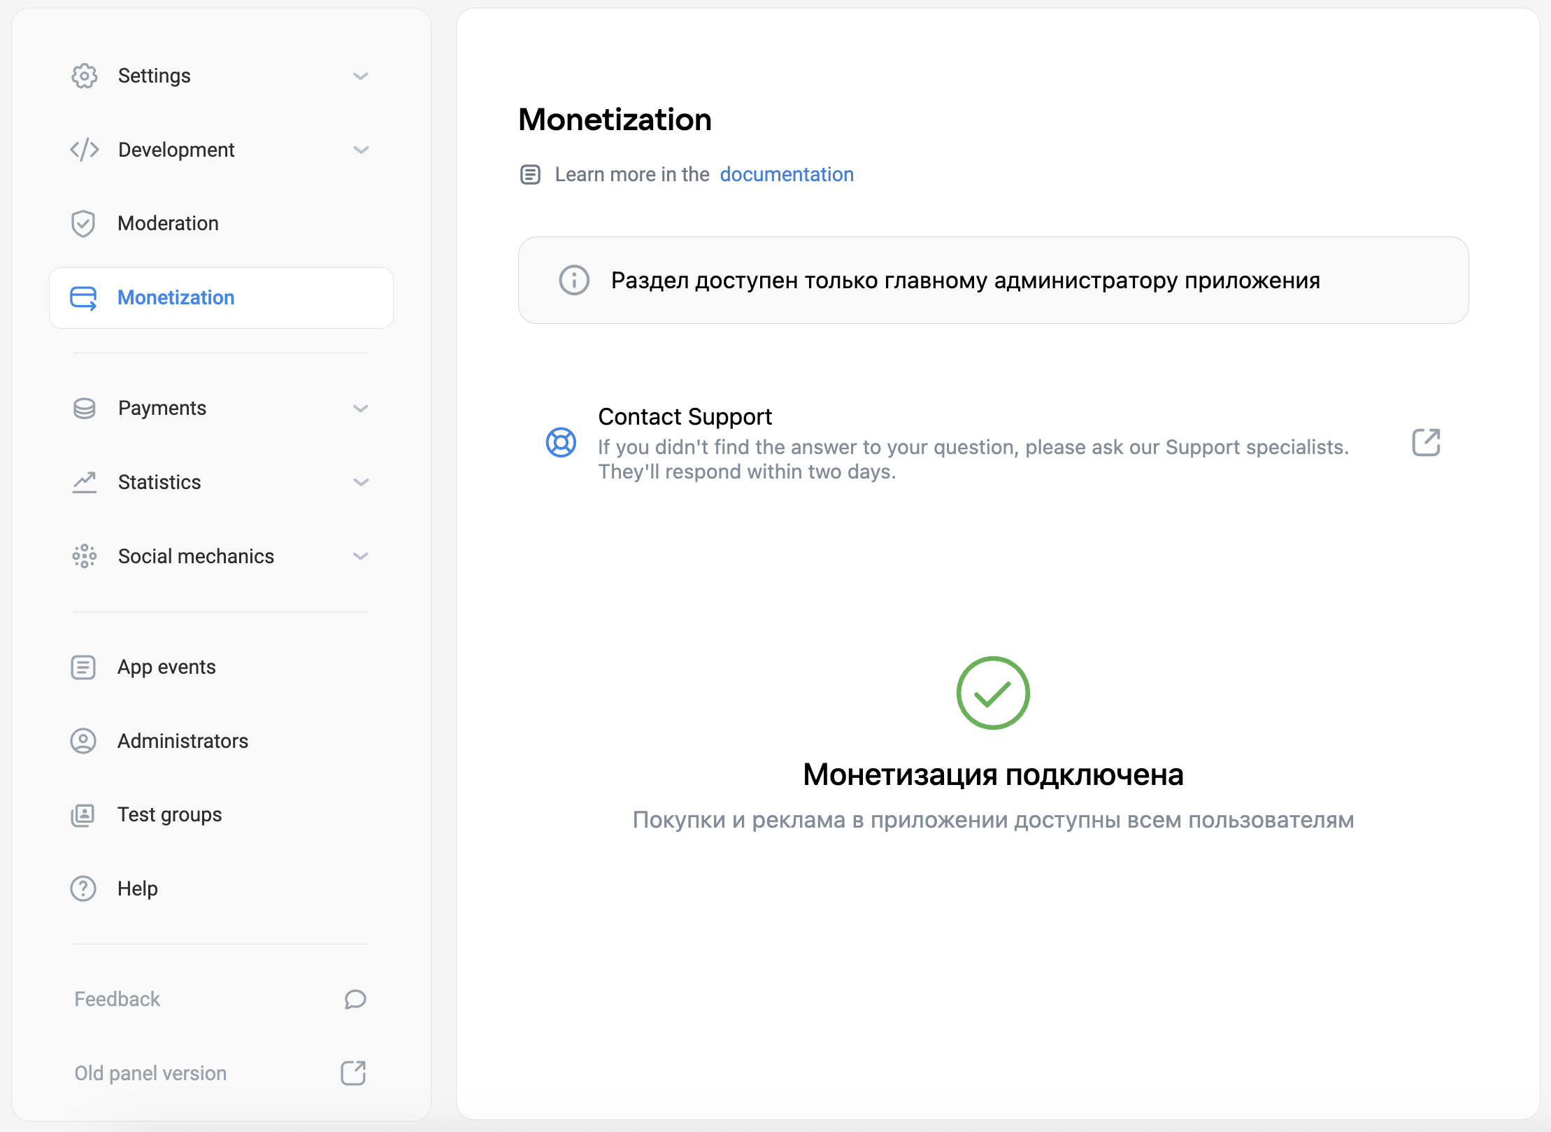
Task: Click the green checkmark status icon
Action: (x=993, y=693)
